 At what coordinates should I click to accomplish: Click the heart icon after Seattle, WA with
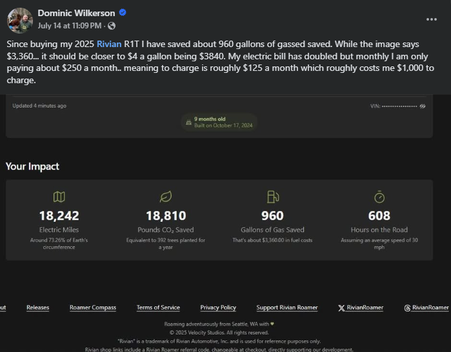point(272,324)
